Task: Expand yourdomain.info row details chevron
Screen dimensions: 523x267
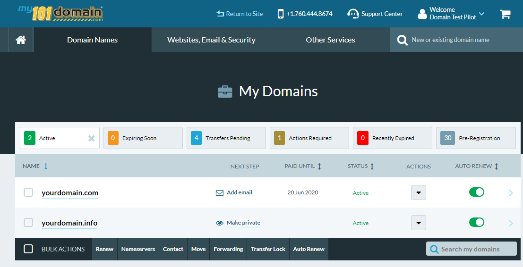Action: [x=511, y=223]
